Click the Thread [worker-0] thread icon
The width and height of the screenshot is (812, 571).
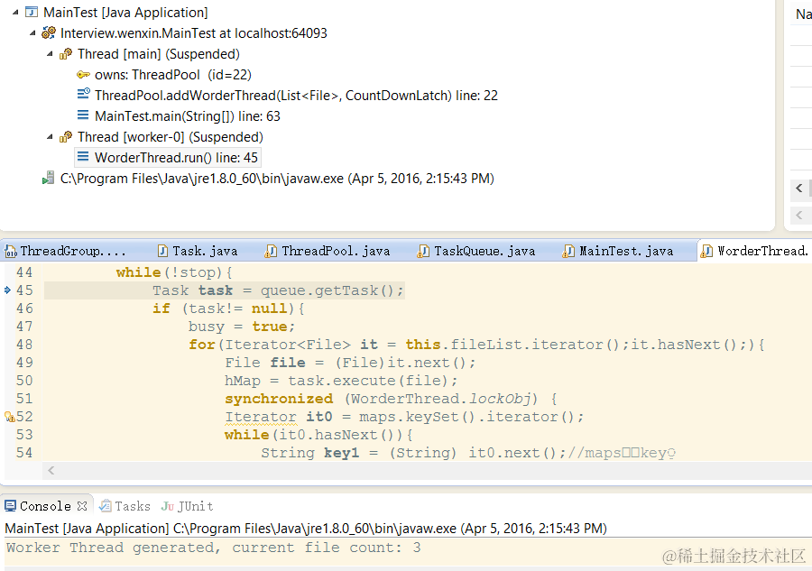coord(66,137)
